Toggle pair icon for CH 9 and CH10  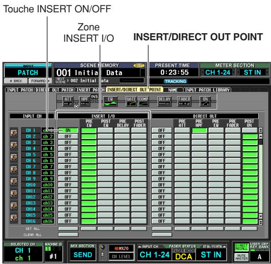[14, 182]
